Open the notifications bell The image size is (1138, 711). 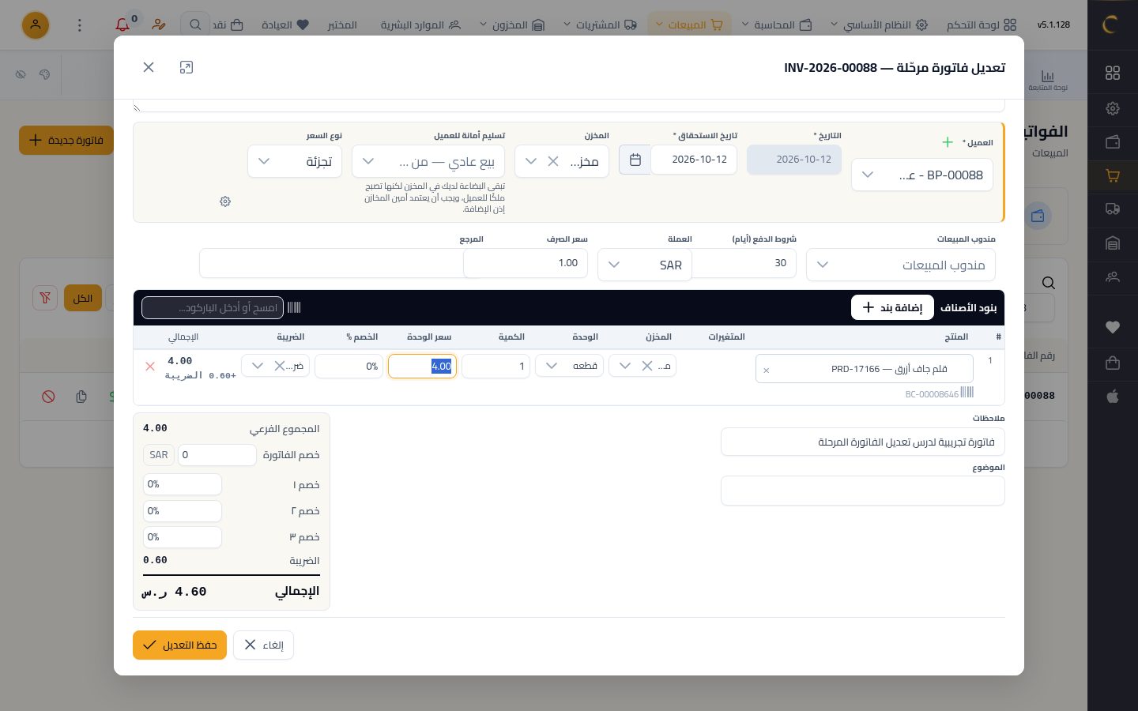pyautogui.click(x=122, y=24)
